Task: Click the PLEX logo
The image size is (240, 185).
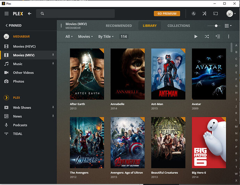Action: pyautogui.click(x=18, y=14)
